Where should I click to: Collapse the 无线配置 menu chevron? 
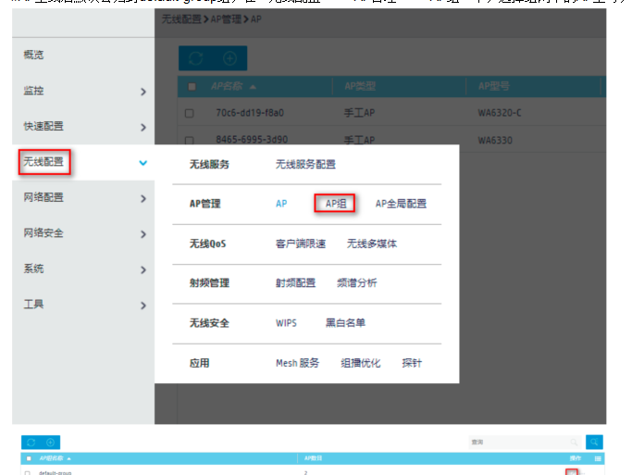(x=143, y=163)
